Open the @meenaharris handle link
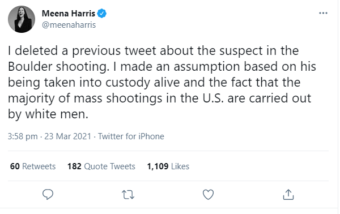The image size is (340, 214). (69, 25)
